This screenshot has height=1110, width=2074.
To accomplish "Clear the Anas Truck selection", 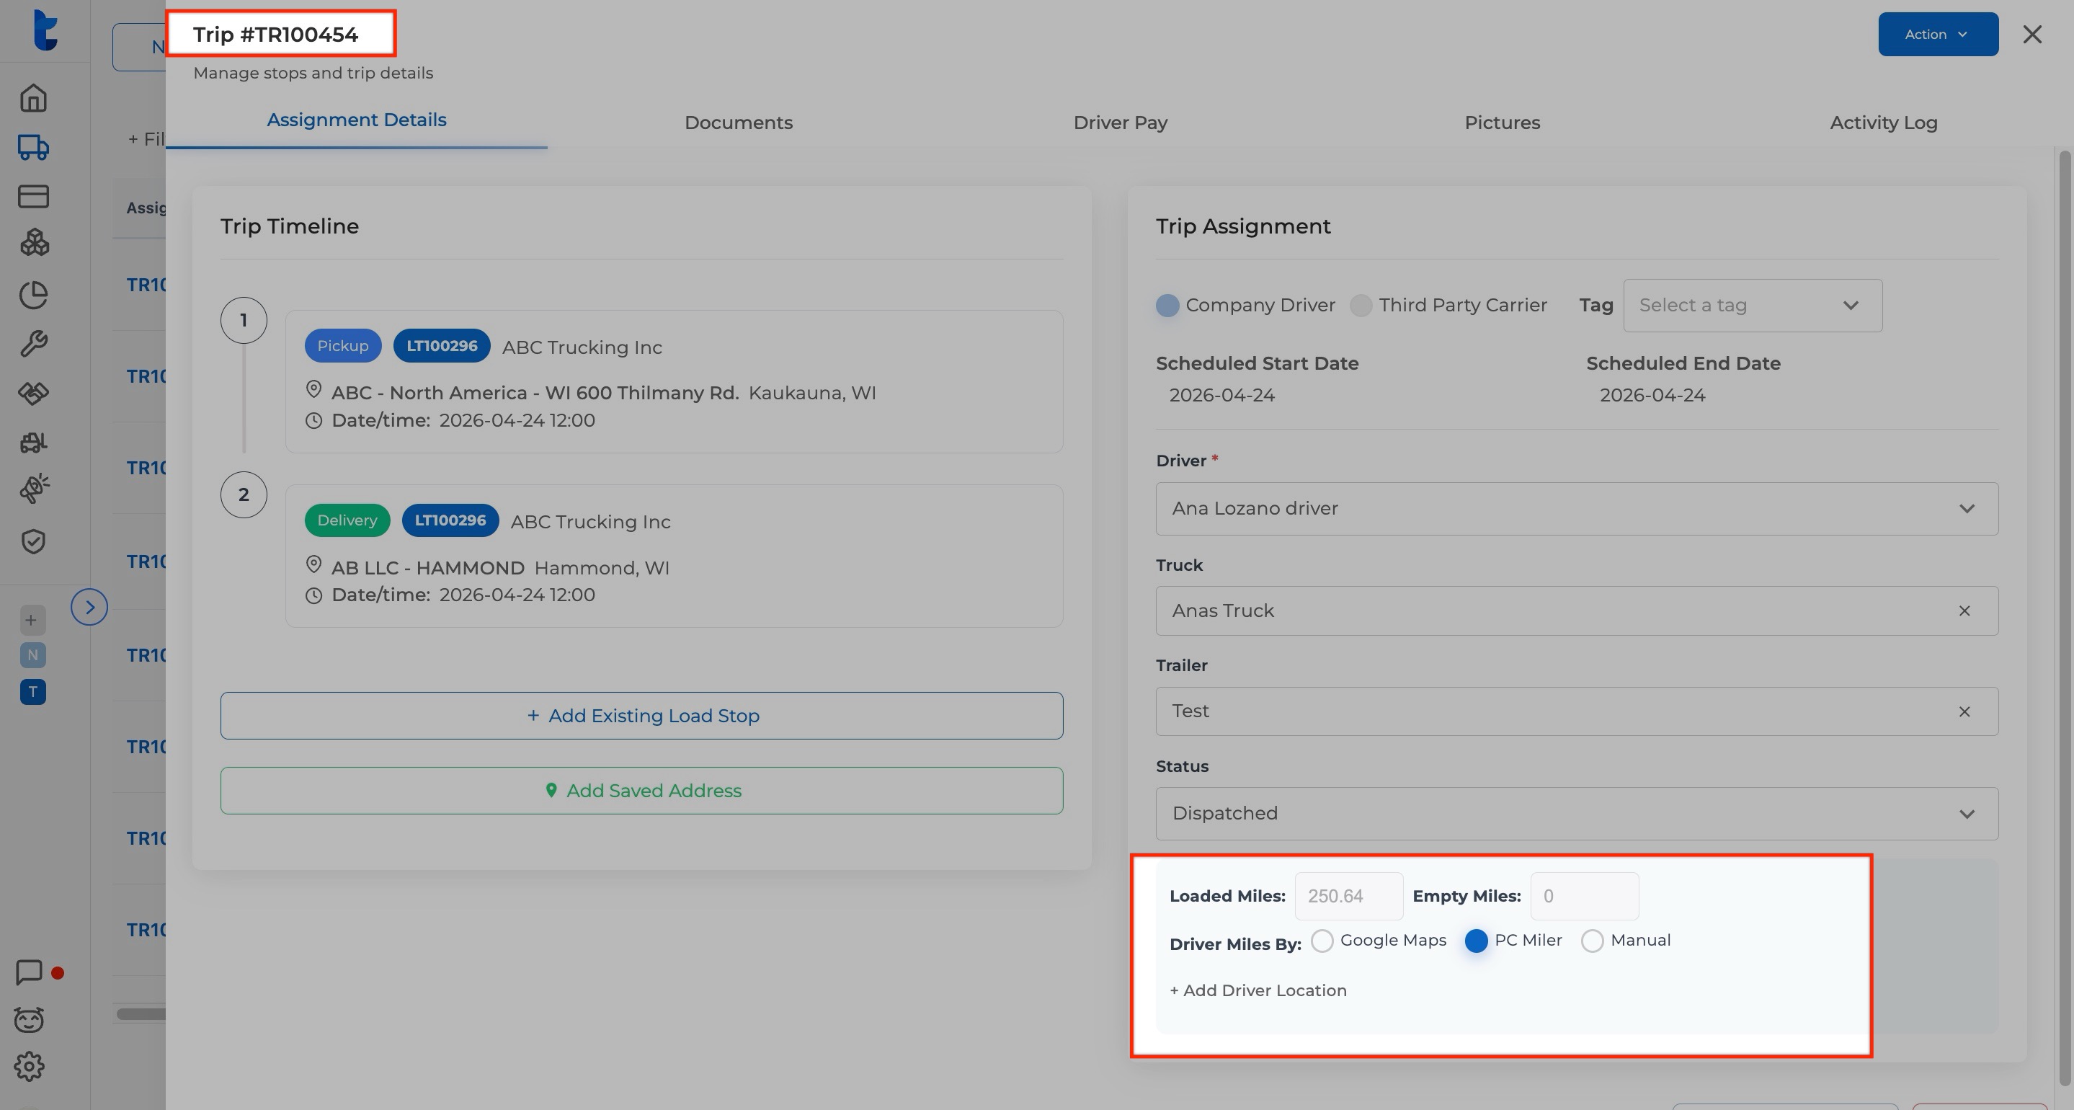I will point(1964,610).
